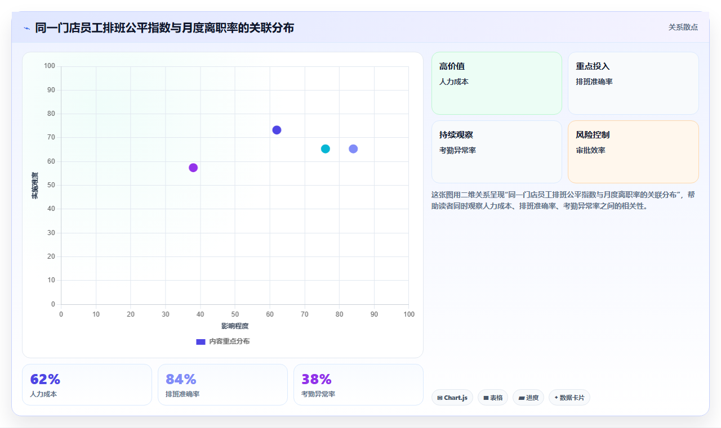Click the 内容重点分布 legend label
This screenshot has height=428, width=721.
(x=229, y=341)
